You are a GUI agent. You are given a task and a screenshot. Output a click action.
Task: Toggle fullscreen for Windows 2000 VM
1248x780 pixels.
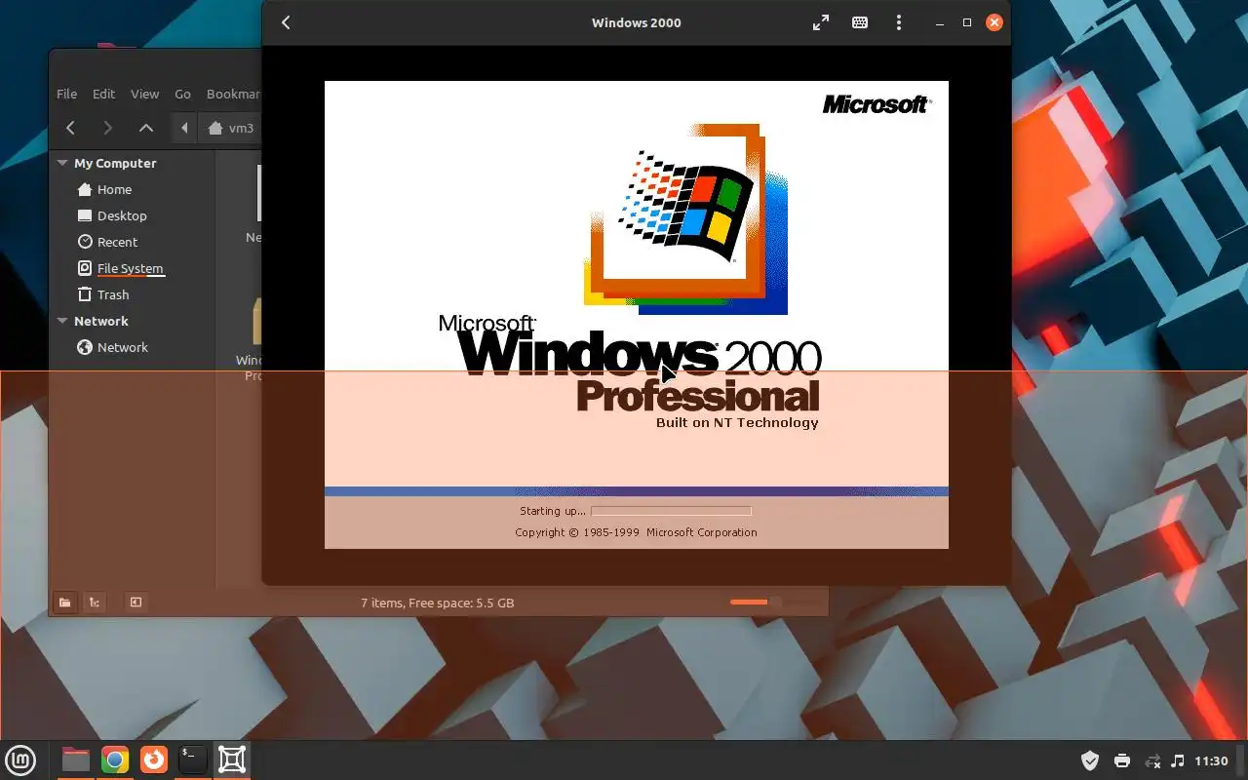[821, 22]
